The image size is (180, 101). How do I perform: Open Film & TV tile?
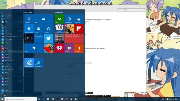coord(79,19)
